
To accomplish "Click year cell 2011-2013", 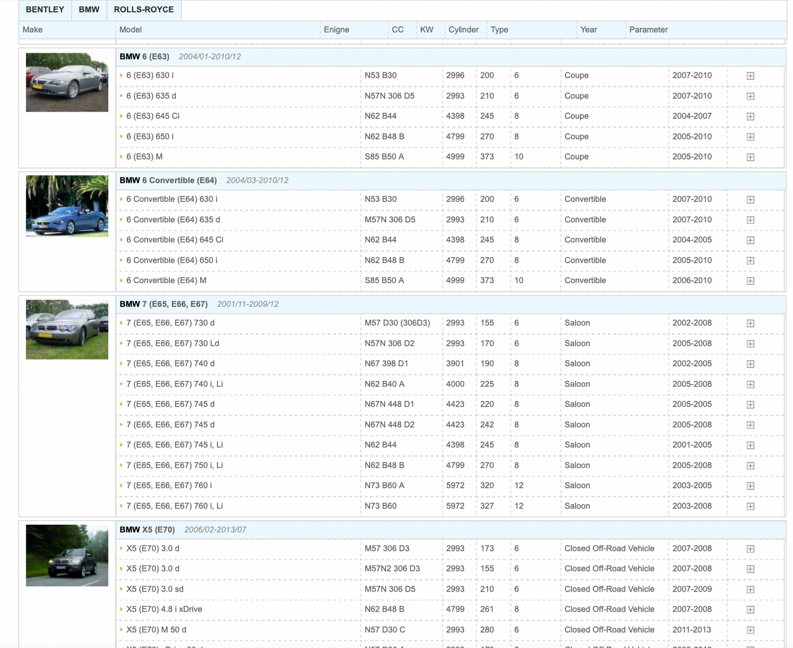I will coord(691,629).
